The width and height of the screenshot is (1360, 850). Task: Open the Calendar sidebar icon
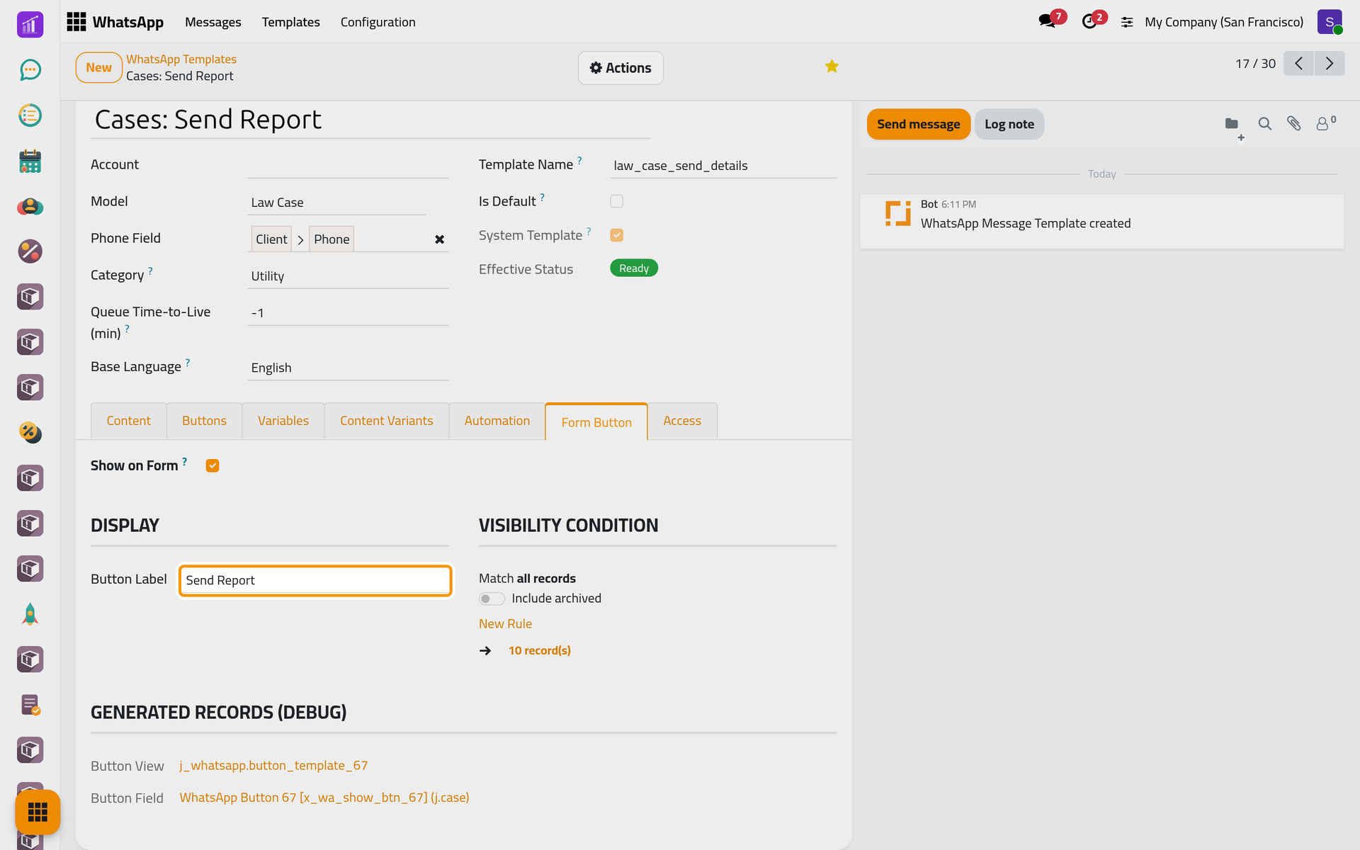pos(30,161)
